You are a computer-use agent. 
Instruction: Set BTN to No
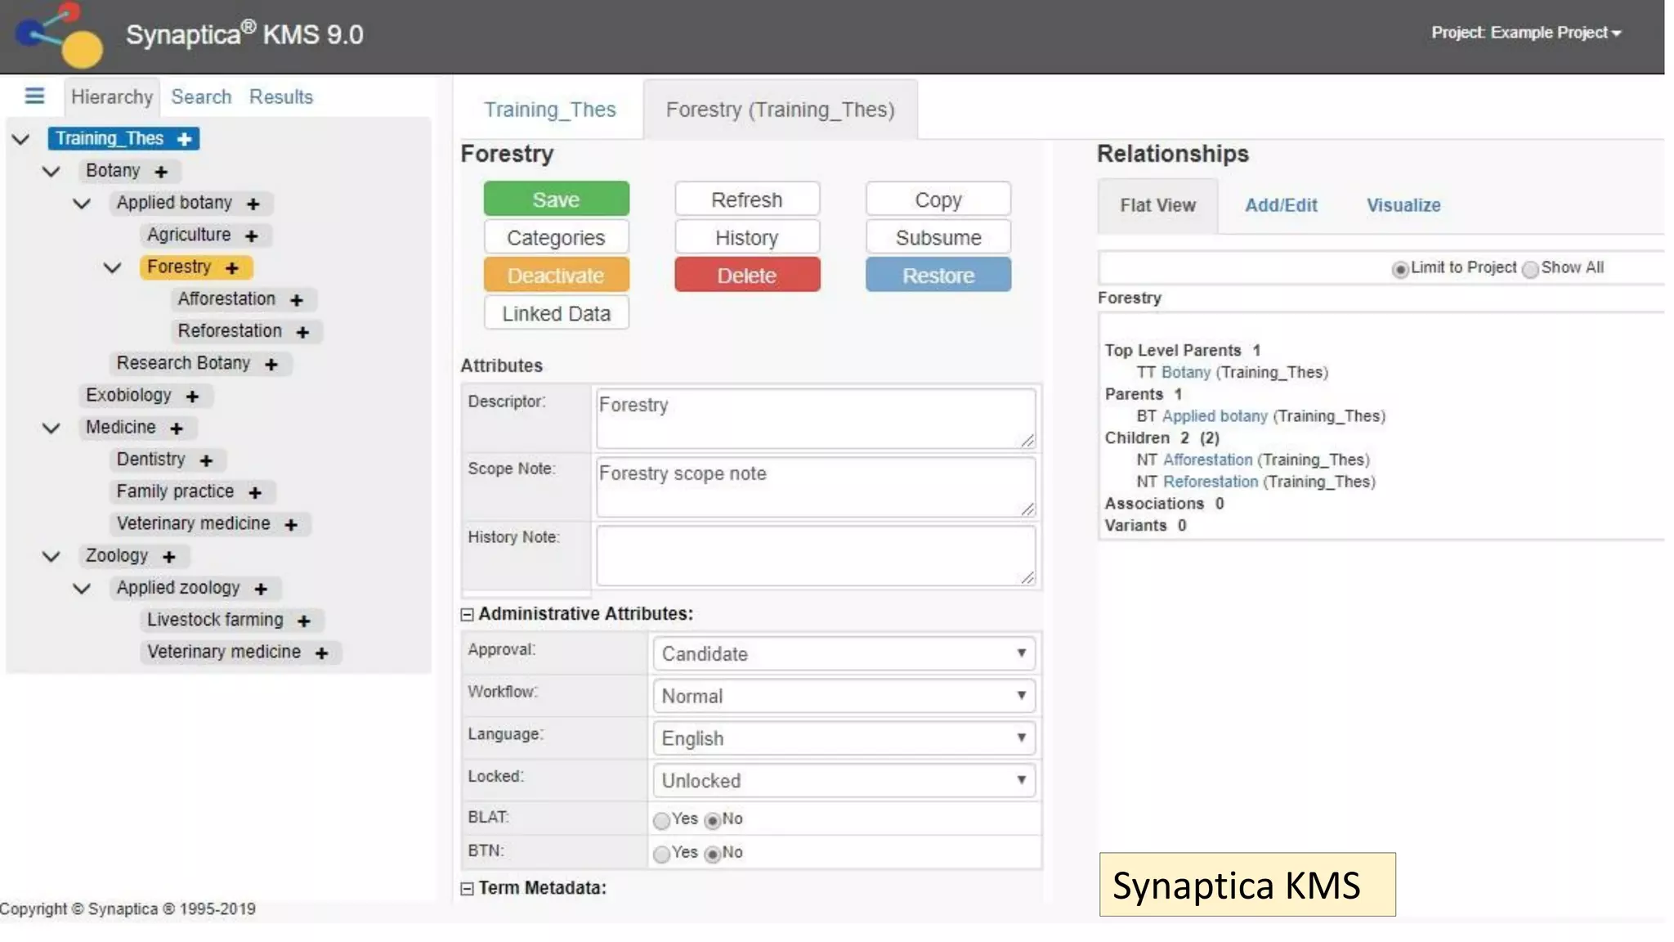pyautogui.click(x=712, y=854)
